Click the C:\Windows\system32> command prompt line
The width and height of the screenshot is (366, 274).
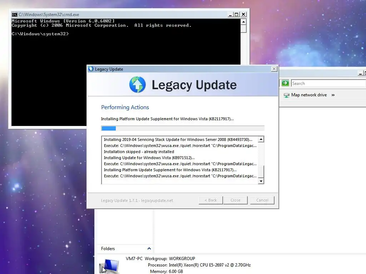pos(40,34)
